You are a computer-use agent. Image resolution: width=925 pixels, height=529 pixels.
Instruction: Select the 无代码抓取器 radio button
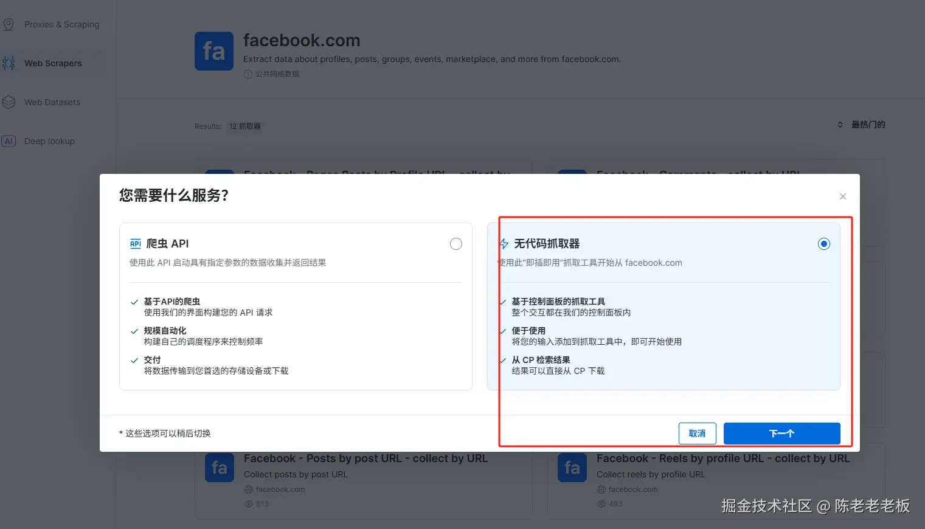pyautogui.click(x=823, y=243)
